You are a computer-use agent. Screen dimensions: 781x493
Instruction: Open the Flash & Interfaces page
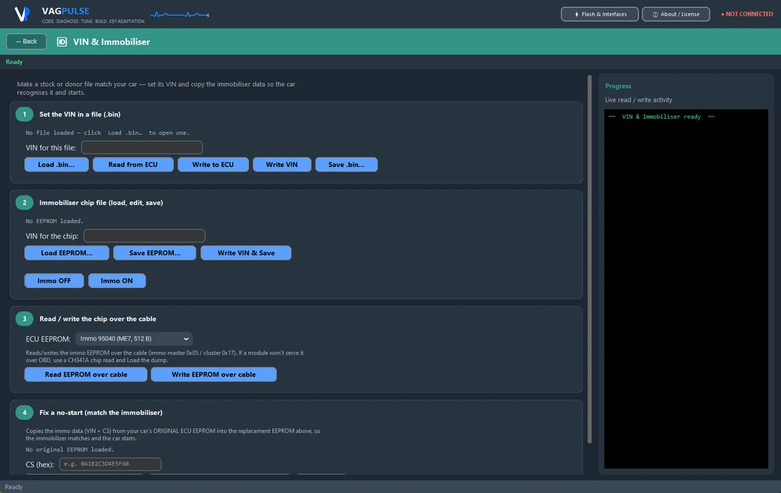click(x=600, y=14)
